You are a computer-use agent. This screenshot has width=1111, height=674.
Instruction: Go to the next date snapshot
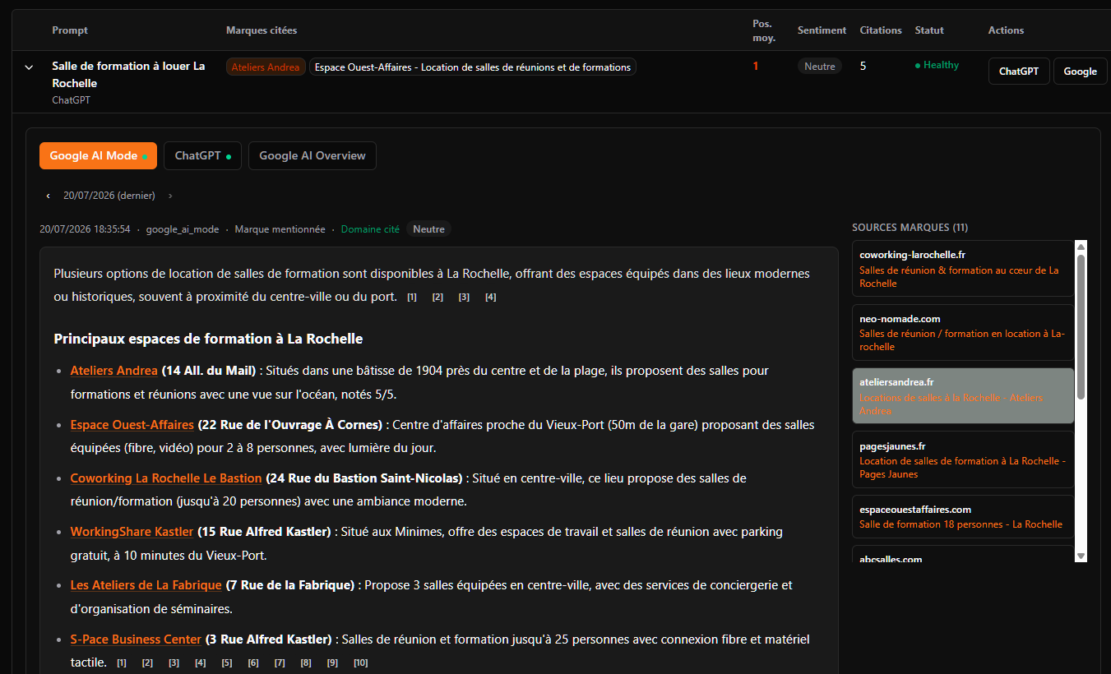coord(170,196)
